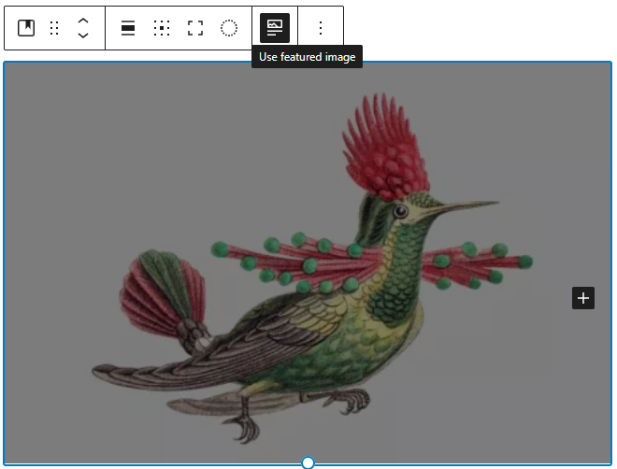
Task: Apply a duotone filter via the circle icon
Action: (229, 28)
